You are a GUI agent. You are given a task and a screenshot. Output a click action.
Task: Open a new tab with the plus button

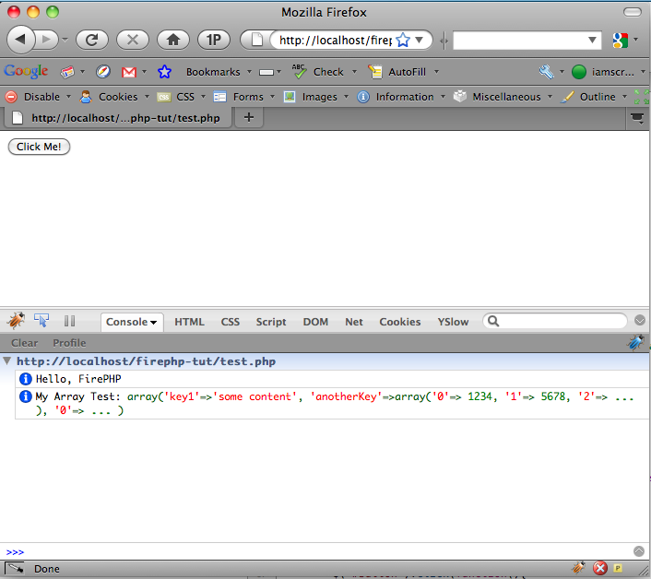249,117
